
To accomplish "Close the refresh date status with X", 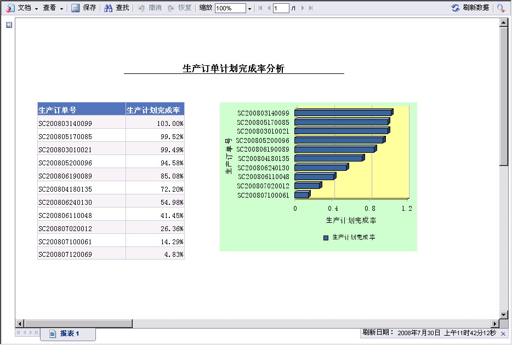I will coord(503,334).
